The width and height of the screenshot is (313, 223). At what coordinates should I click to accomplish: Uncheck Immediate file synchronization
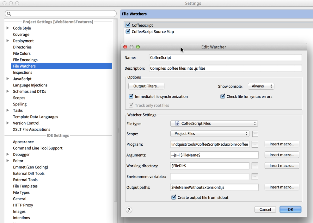[131, 96]
